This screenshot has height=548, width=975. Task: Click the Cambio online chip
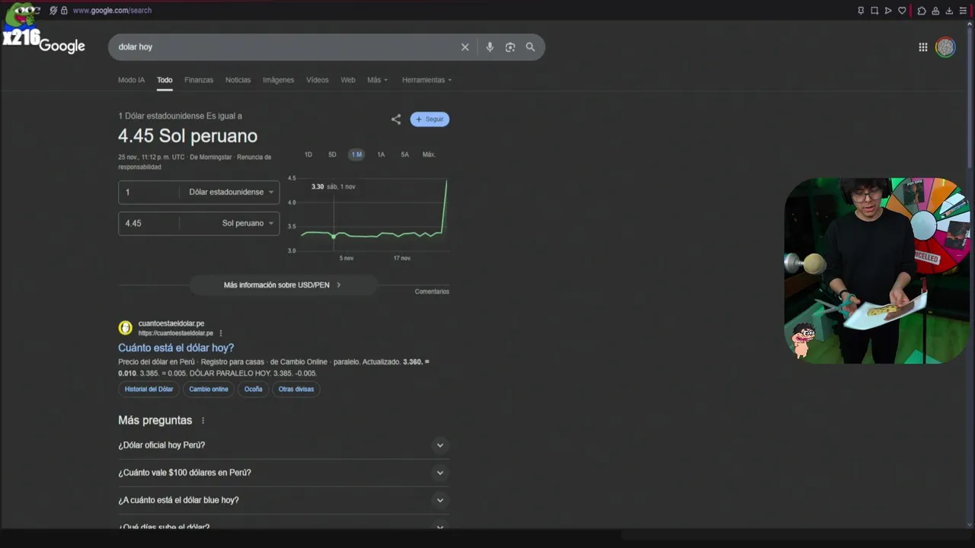pyautogui.click(x=209, y=389)
